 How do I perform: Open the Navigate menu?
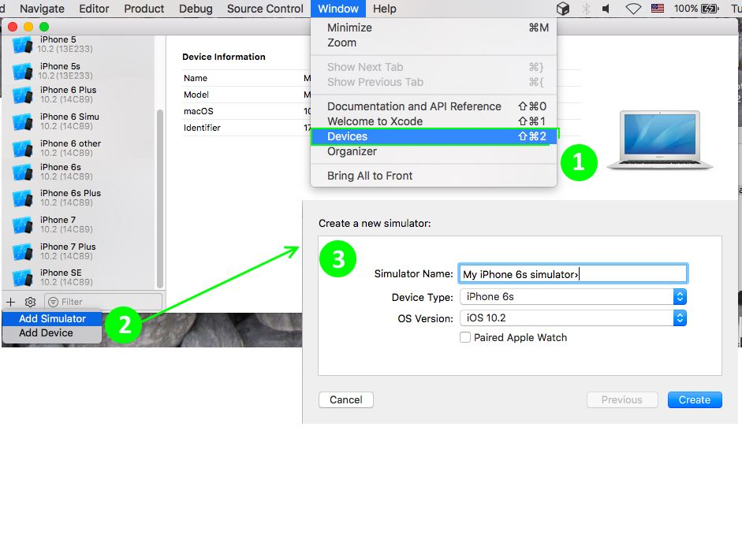(x=42, y=9)
